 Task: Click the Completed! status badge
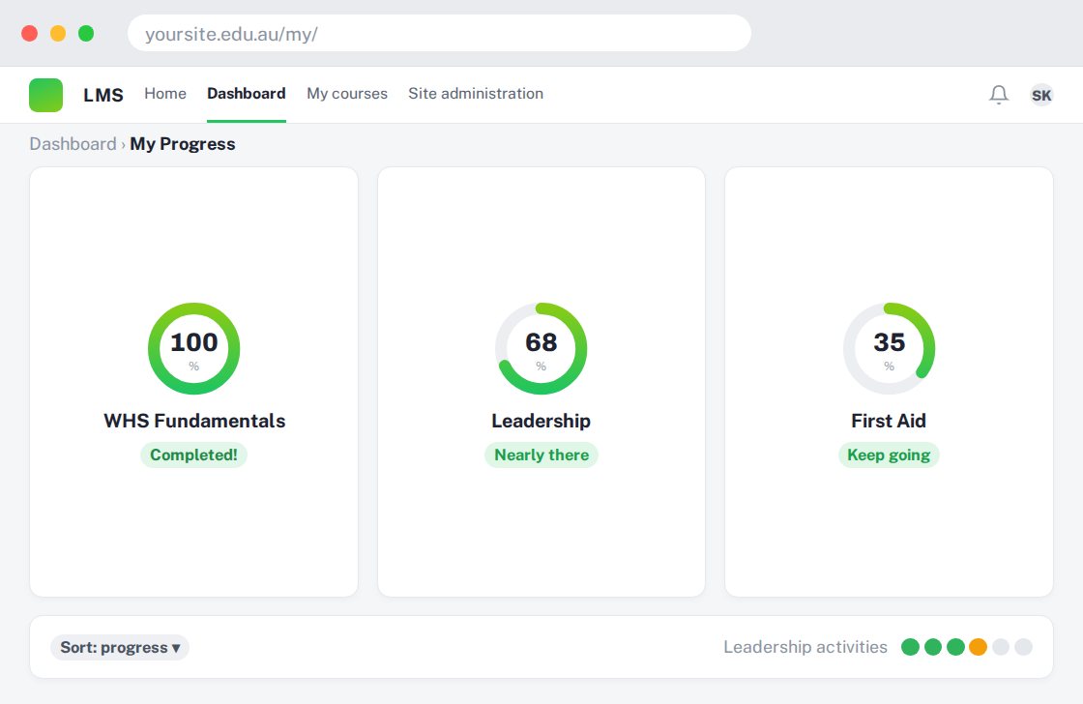pos(194,455)
